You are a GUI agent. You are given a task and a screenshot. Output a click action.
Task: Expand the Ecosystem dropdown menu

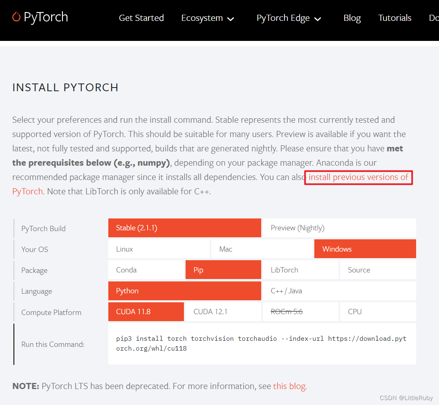(x=208, y=18)
